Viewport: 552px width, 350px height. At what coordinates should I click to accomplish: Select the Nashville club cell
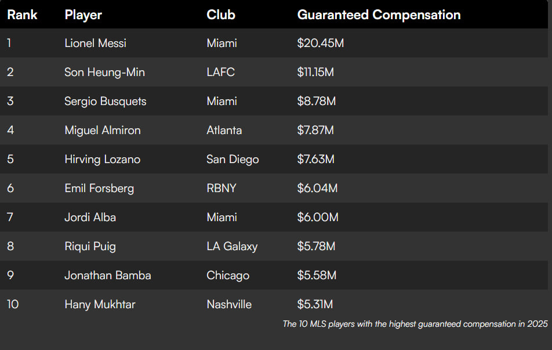[229, 305]
